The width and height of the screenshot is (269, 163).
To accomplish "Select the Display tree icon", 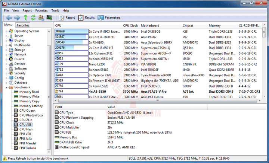I will coord(11,40).
